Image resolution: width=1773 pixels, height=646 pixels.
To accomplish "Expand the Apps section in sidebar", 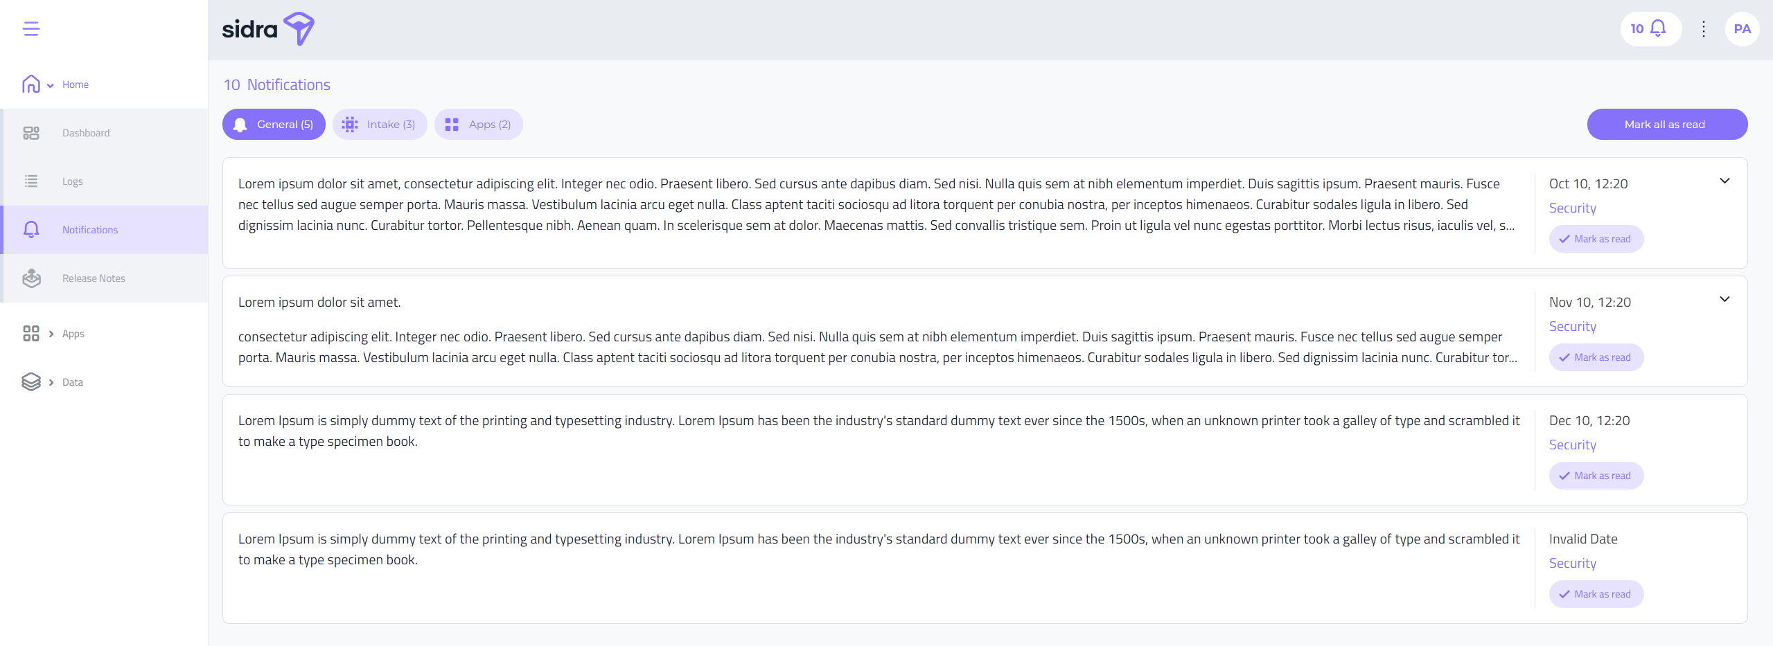I will [x=52, y=334].
